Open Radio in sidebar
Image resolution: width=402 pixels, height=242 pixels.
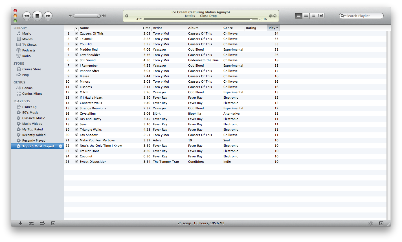[x=27, y=56]
